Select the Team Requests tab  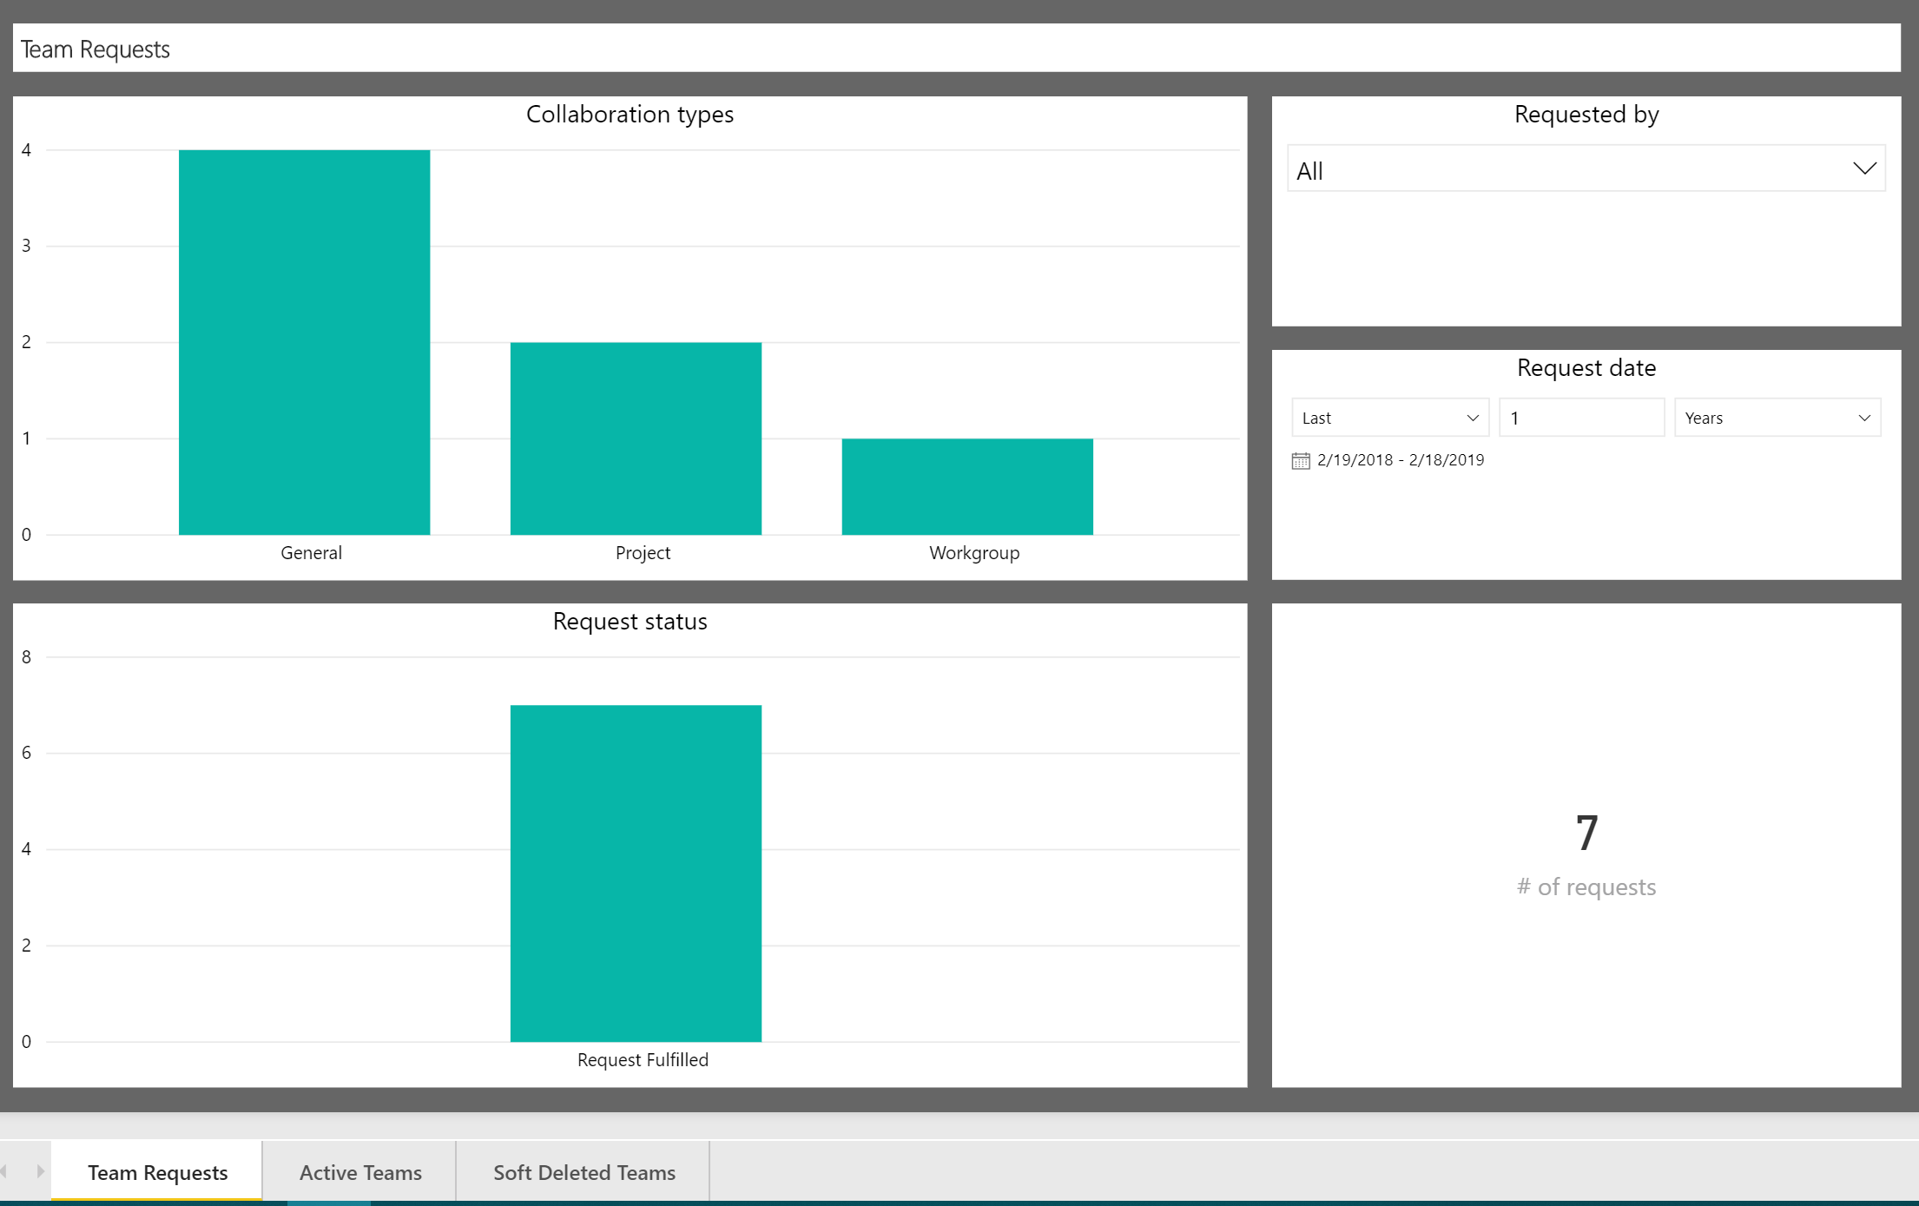tap(157, 1172)
